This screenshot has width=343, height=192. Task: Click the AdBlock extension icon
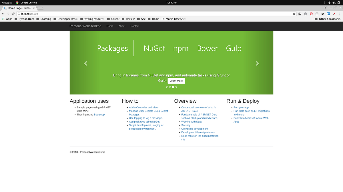point(311,14)
